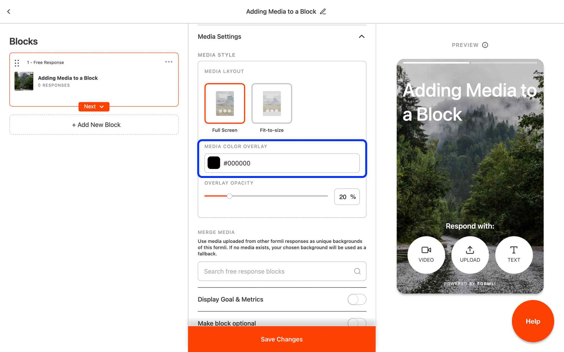Toggle the Make block optional switch
Image resolution: width=564 pixels, height=352 pixels.
[x=357, y=322]
